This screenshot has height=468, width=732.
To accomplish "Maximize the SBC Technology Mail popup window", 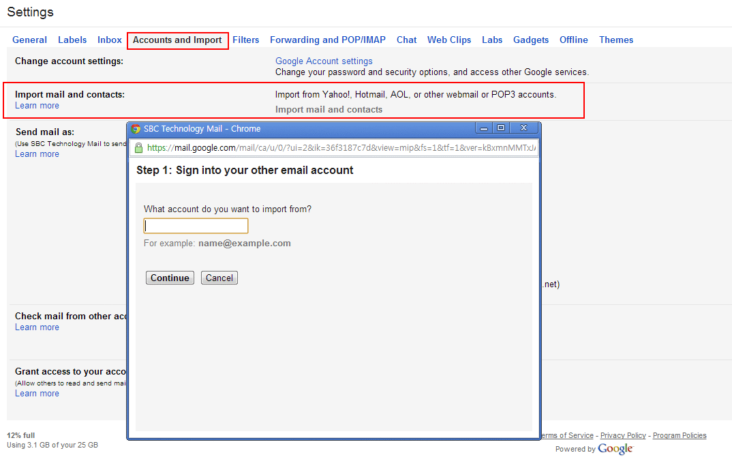I will click(x=501, y=128).
